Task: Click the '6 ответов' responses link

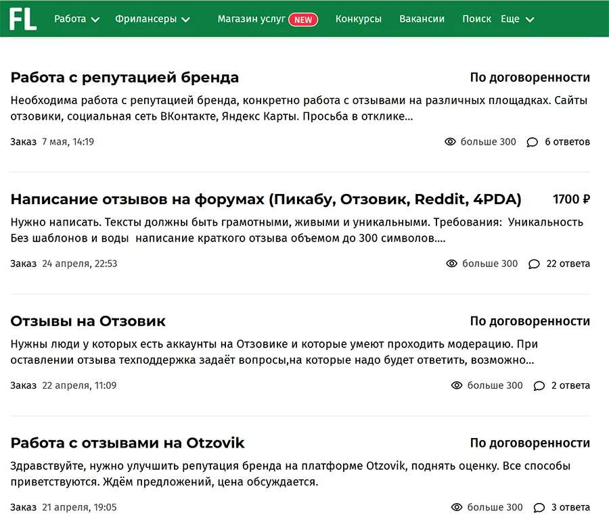Action: point(568,141)
